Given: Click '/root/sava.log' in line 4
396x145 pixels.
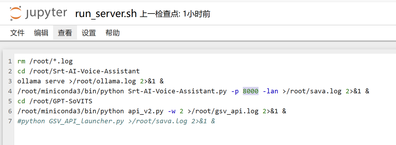Looking at the screenshot, I should pos(314,91).
